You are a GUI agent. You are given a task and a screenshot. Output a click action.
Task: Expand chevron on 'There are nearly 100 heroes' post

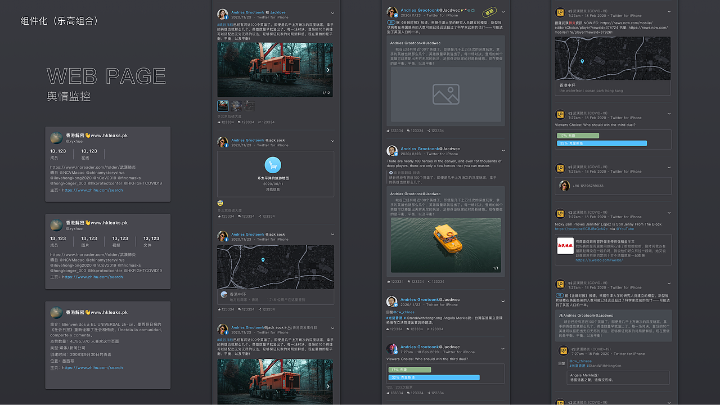503,151
